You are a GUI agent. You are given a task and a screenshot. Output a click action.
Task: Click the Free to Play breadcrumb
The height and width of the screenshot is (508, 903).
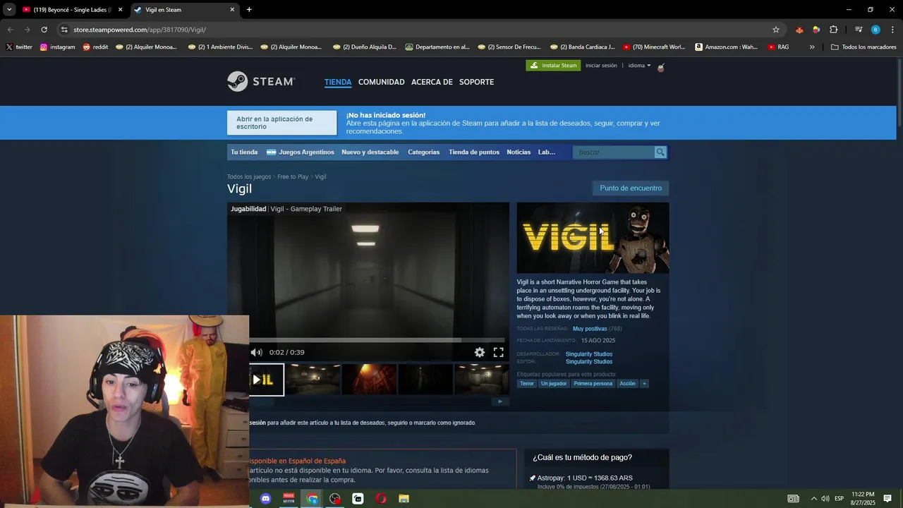pos(293,177)
